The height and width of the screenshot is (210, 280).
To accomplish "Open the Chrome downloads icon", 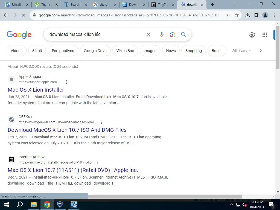I will point(248,15).
